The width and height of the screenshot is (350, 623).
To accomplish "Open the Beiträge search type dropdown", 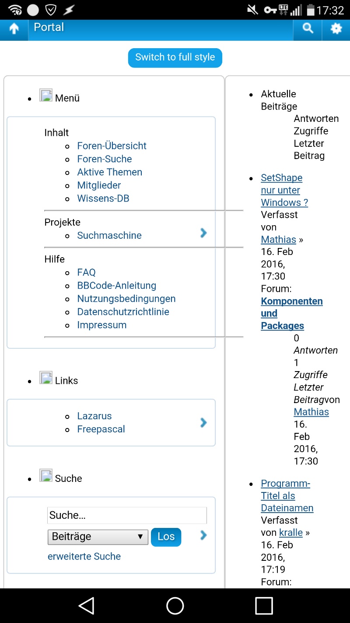I will coord(98,537).
